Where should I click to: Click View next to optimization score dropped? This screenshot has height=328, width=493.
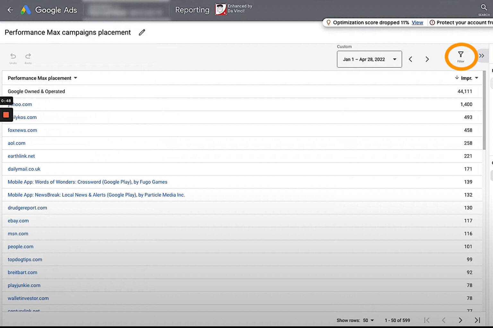pyautogui.click(x=417, y=22)
